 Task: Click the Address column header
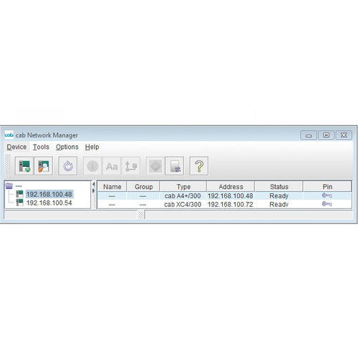click(231, 187)
